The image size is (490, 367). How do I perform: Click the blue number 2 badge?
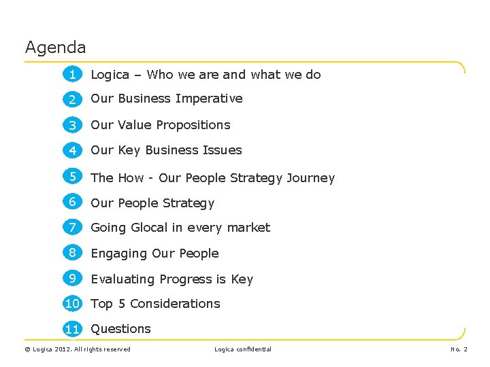(73, 99)
